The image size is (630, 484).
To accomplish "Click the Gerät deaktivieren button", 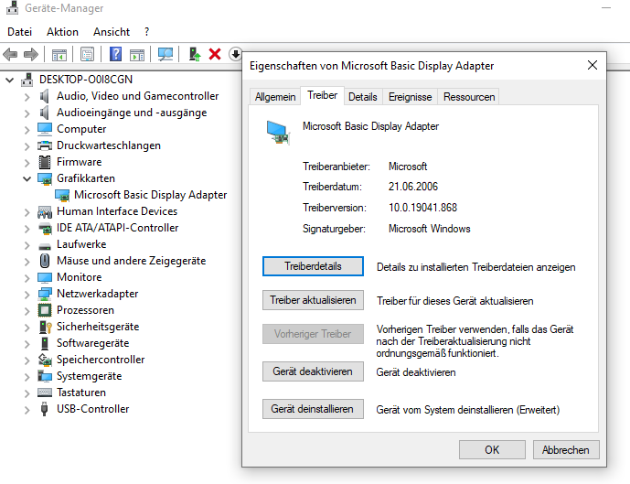I will (313, 371).
